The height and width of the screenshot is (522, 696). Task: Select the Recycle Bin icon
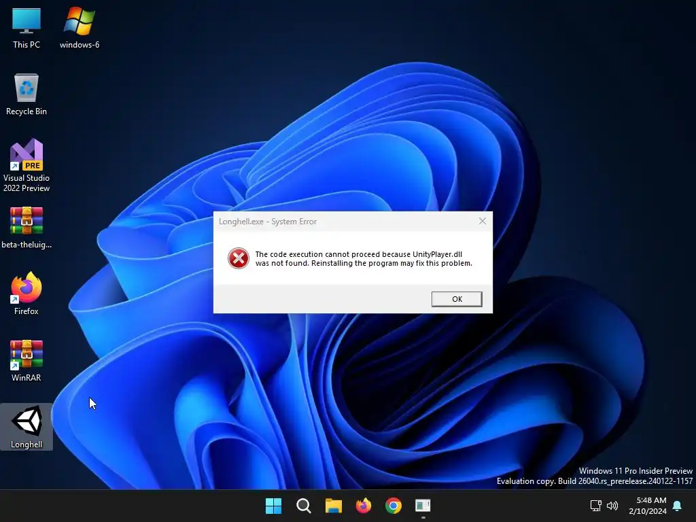click(27, 94)
